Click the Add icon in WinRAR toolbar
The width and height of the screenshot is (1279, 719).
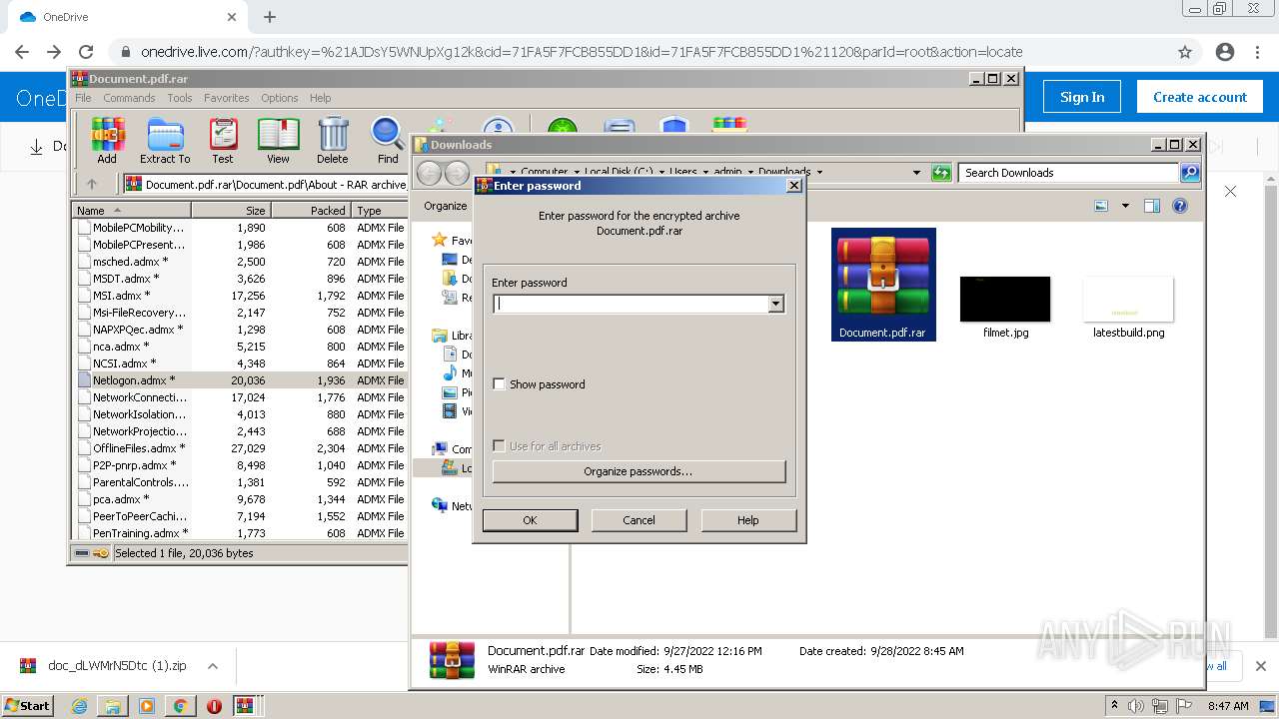pyautogui.click(x=107, y=140)
